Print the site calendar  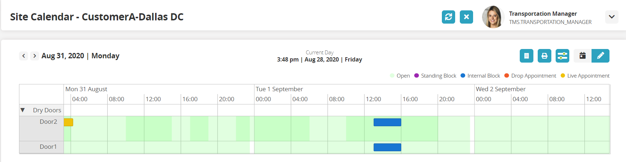[544, 56]
